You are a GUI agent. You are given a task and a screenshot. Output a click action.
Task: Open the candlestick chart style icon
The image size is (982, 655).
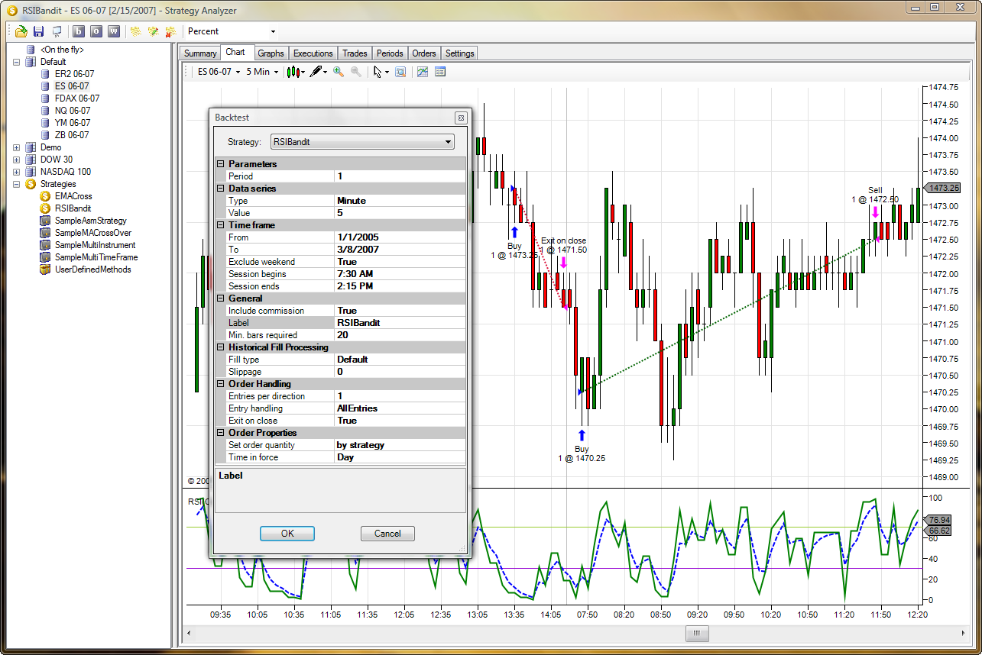point(293,72)
